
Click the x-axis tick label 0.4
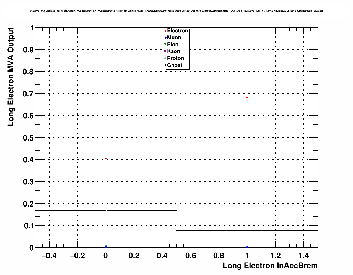point(162,256)
